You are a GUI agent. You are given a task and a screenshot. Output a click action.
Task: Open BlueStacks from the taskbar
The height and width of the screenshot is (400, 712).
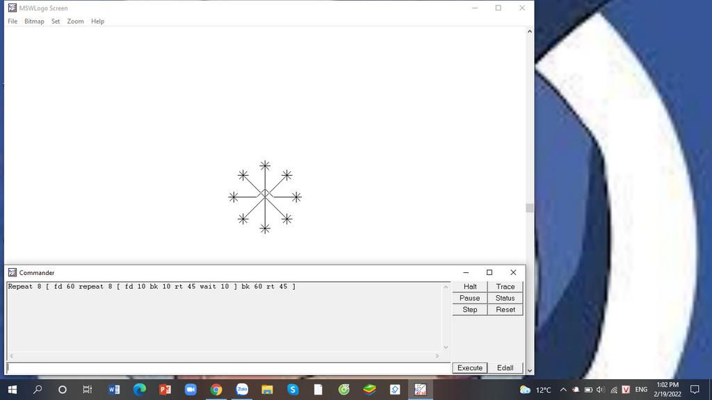(370, 390)
